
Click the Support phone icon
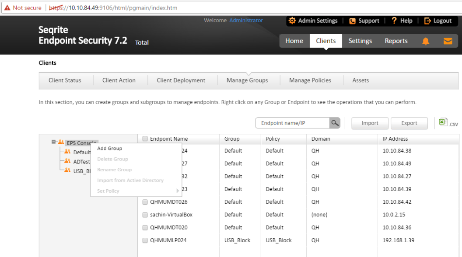352,21
